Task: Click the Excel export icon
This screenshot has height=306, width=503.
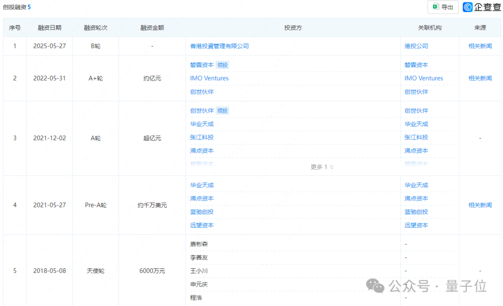Action: [x=436, y=7]
